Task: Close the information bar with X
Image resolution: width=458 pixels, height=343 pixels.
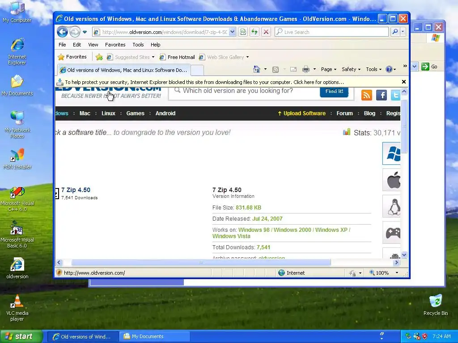Action: (x=404, y=82)
